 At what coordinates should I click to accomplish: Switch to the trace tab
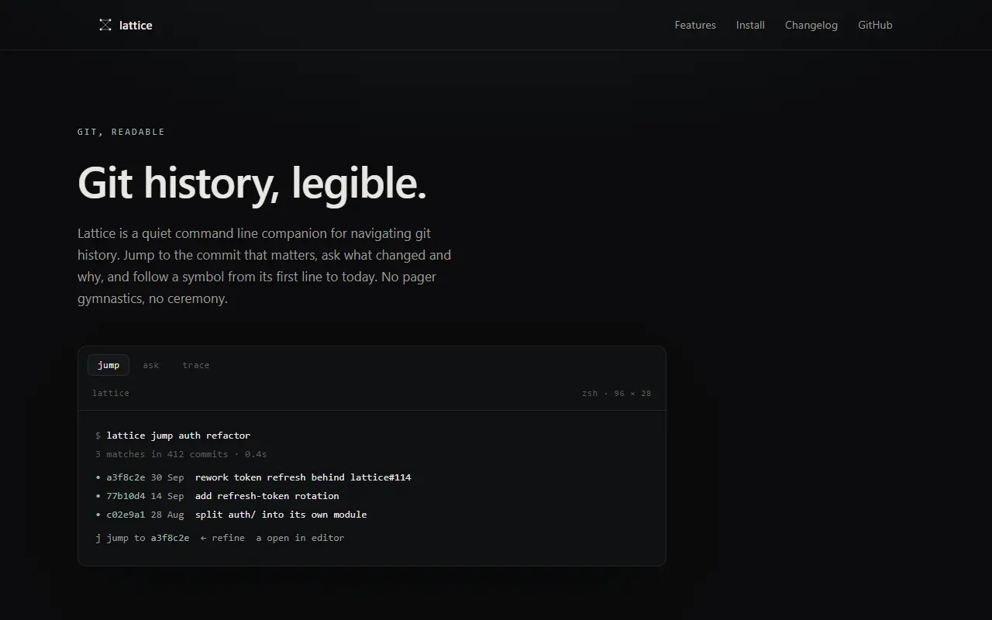[x=196, y=365]
